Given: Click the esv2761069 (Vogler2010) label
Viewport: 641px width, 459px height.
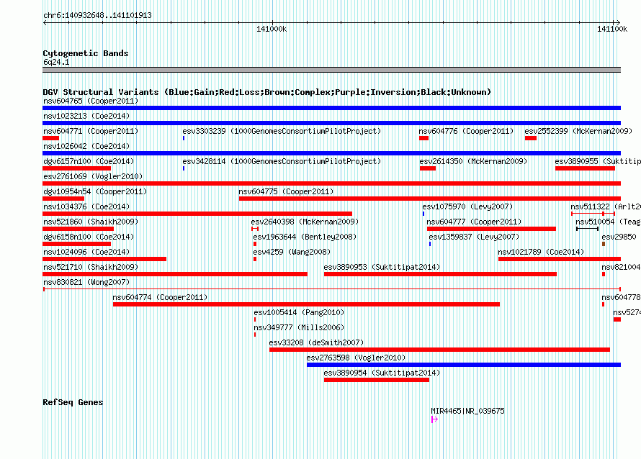Looking at the screenshot, I should [93, 176].
